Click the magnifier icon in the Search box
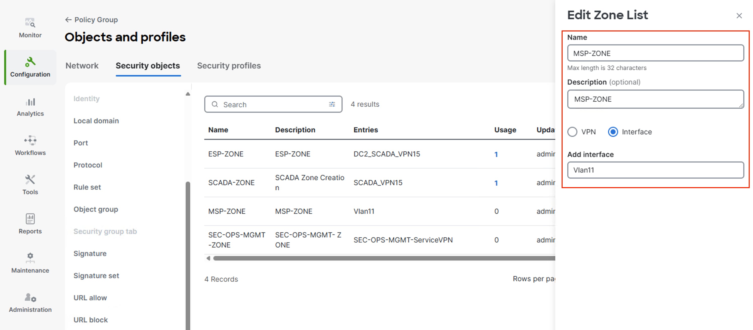This screenshot has width=753, height=330. tap(215, 104)
